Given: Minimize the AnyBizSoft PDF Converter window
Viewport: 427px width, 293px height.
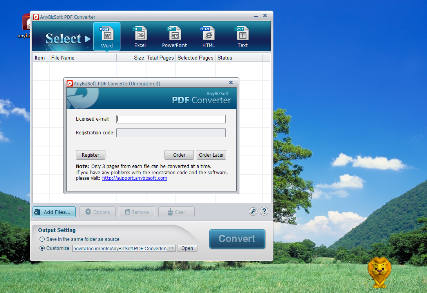Looking at the screenshot, I should click(x=256, y=16).
